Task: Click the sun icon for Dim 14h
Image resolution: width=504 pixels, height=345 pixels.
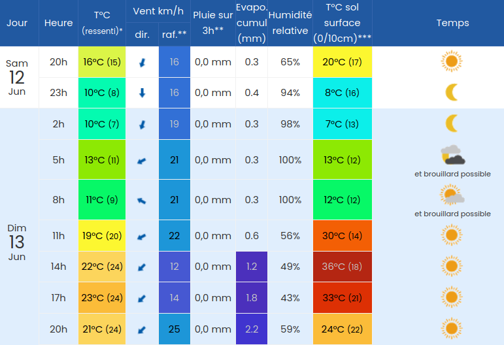Action: pos(452,266)
